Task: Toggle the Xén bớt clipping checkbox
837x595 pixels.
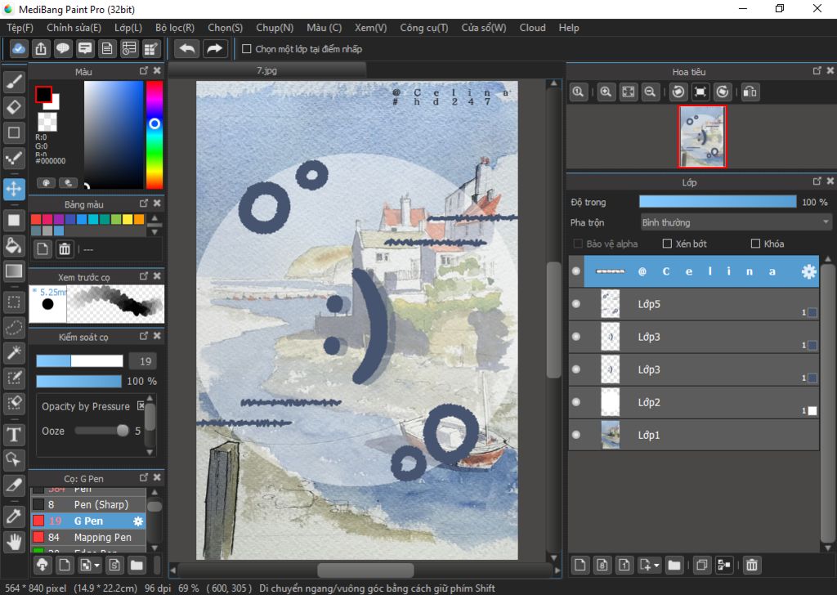Action: tap(667, 244)
